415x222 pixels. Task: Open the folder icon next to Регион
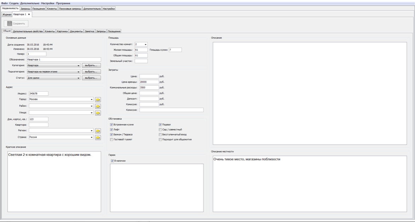click(x=98, y=131)
